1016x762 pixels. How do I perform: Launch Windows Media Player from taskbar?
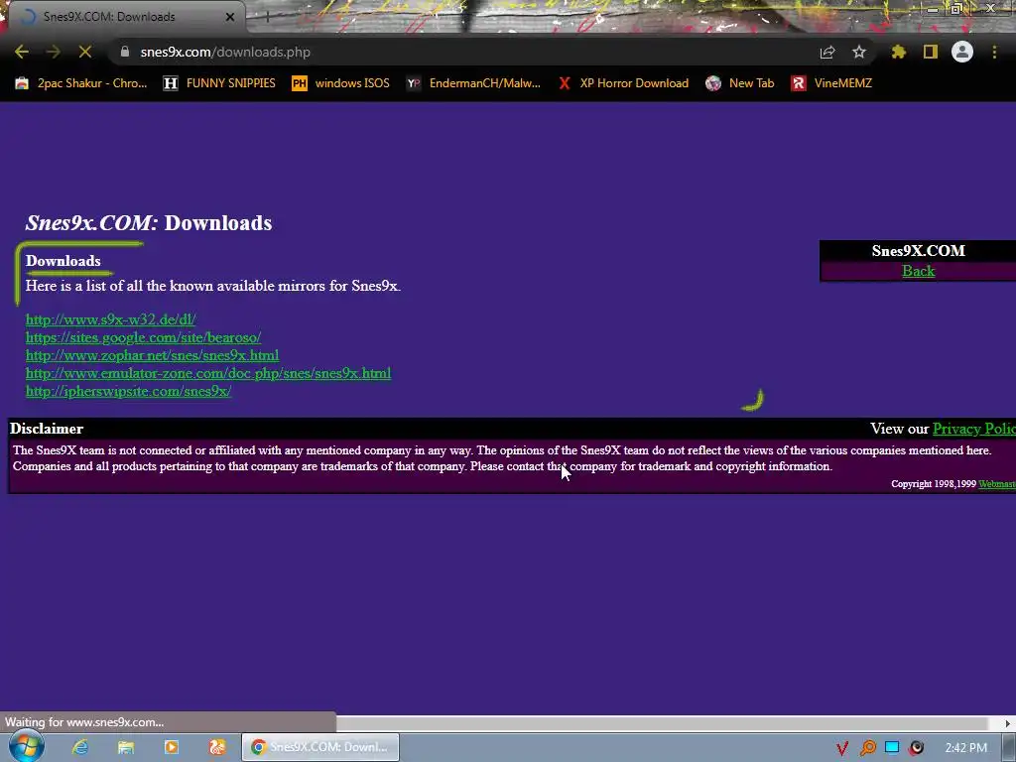click(172, 747)
